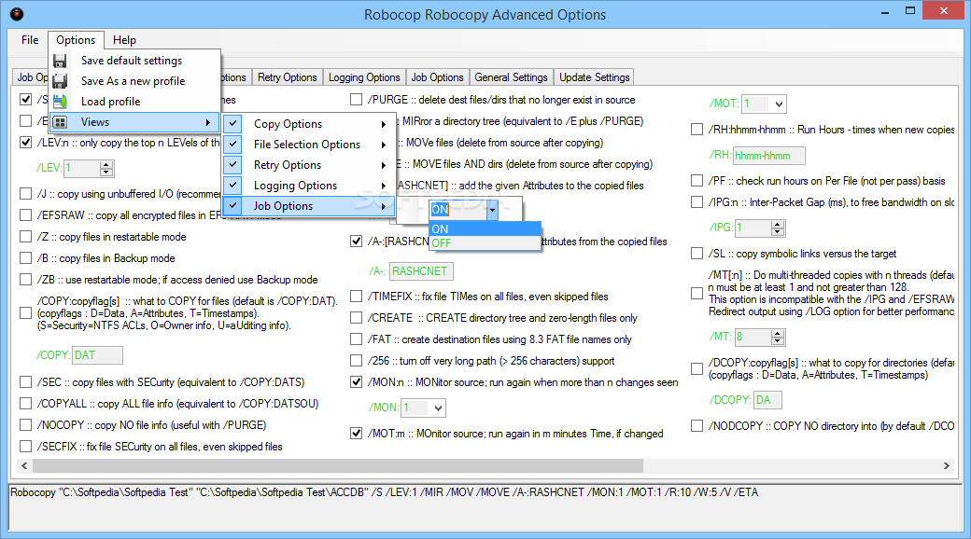Click the /COPY flags input field

(97, 355)
